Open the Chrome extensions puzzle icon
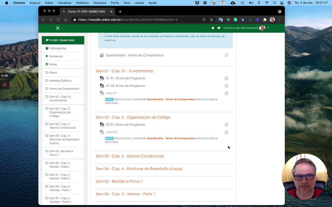The height and width of the screenshot is (207, 332). click(265, 20)
